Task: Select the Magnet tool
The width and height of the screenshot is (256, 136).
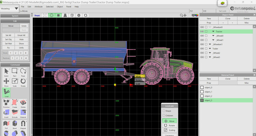Action: 23,125
